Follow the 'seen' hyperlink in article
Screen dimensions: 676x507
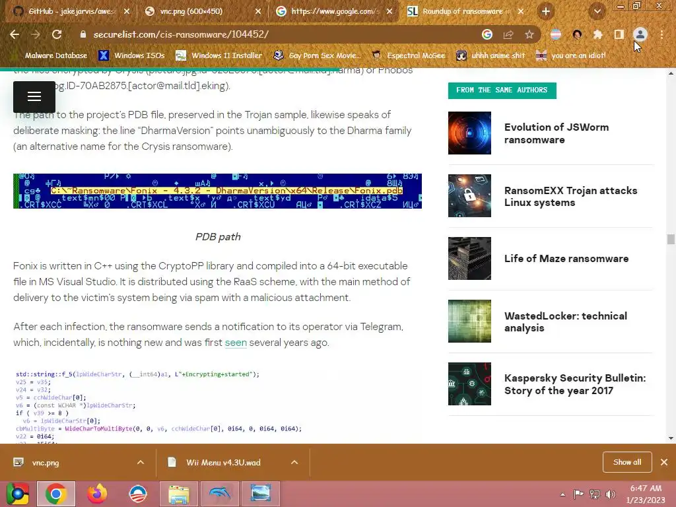click(236, 343)
